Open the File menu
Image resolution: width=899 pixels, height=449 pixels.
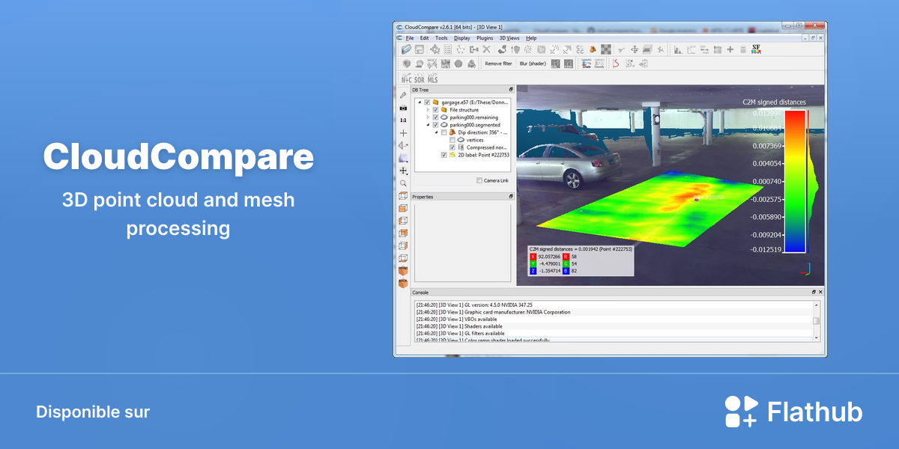[x=409, y=37]
